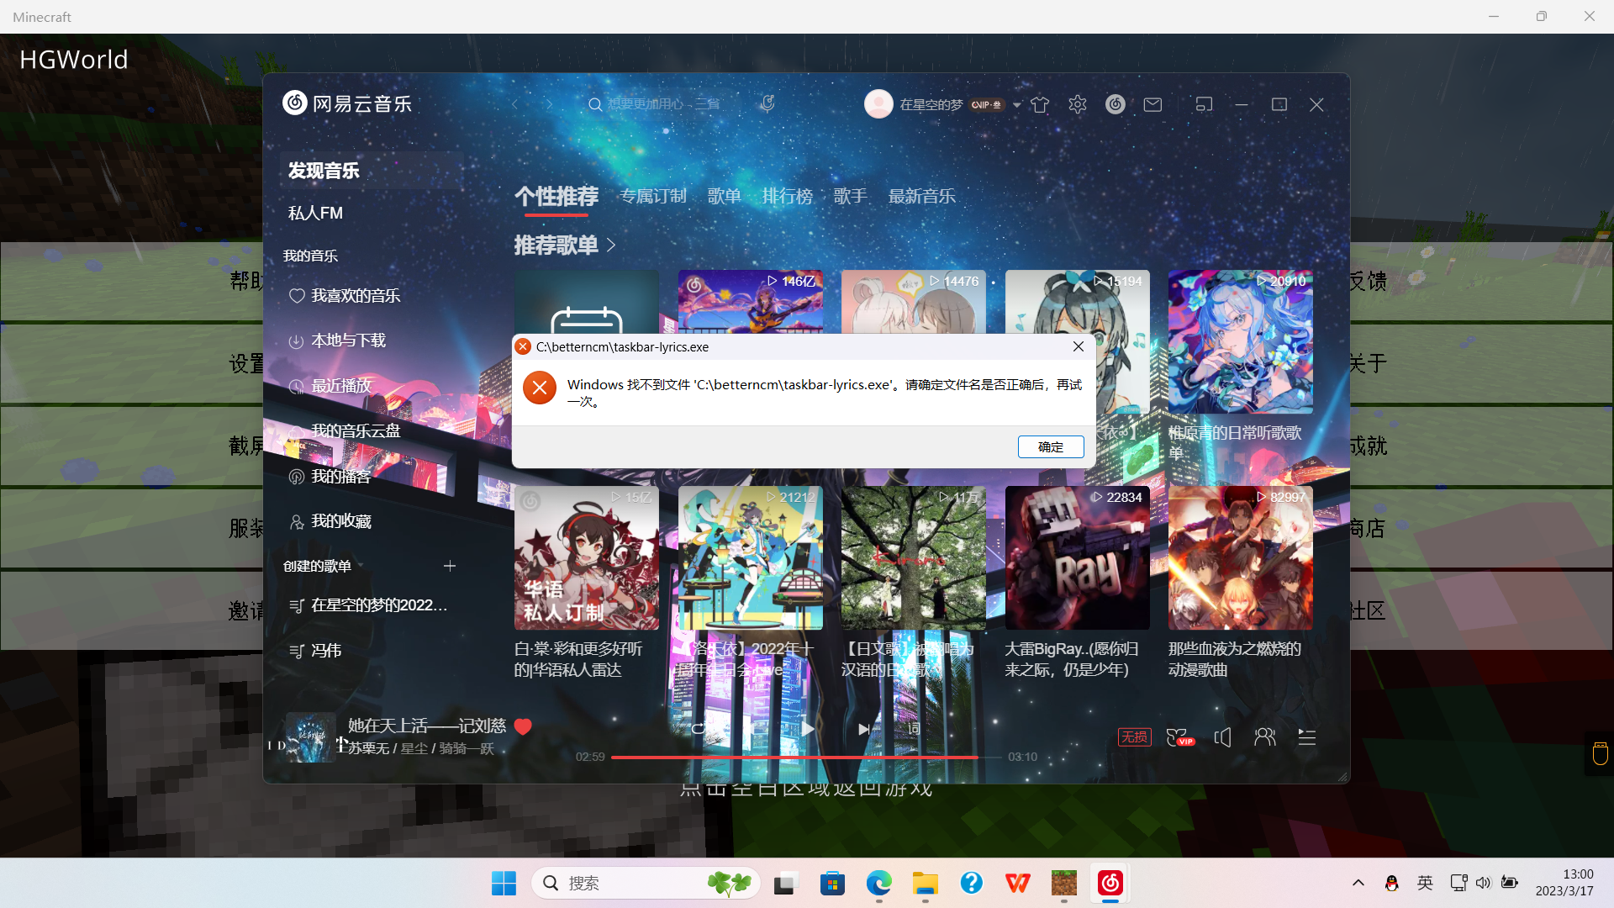Image resolution: width=1614 pixels, height=908 pixels.
Task: Switch to the 歌手 tab
Action: pos(851,195)
